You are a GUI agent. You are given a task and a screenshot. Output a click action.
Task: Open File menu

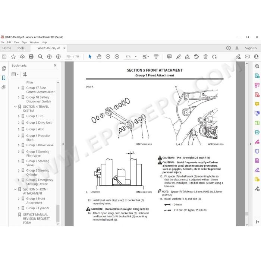pos(3,42)
